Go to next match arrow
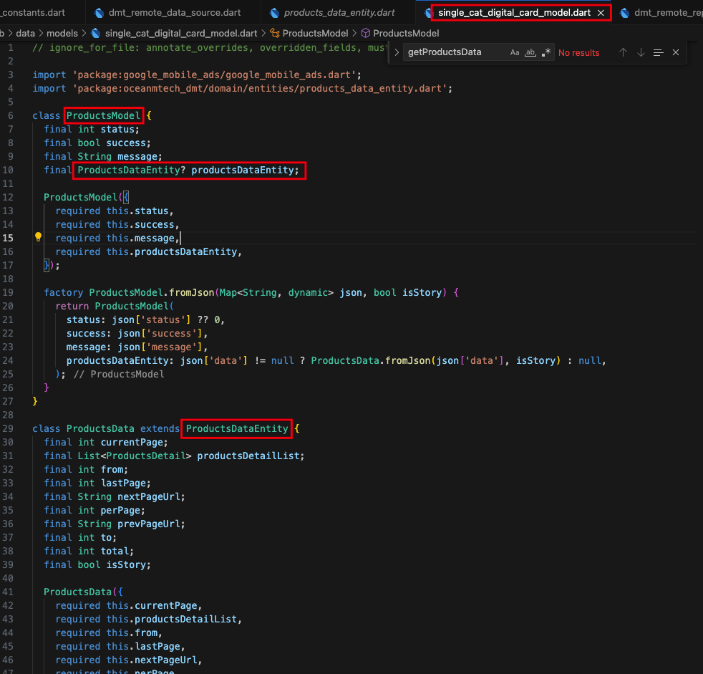Viewport: 703px width, 674px height. [x=641, y=52]
